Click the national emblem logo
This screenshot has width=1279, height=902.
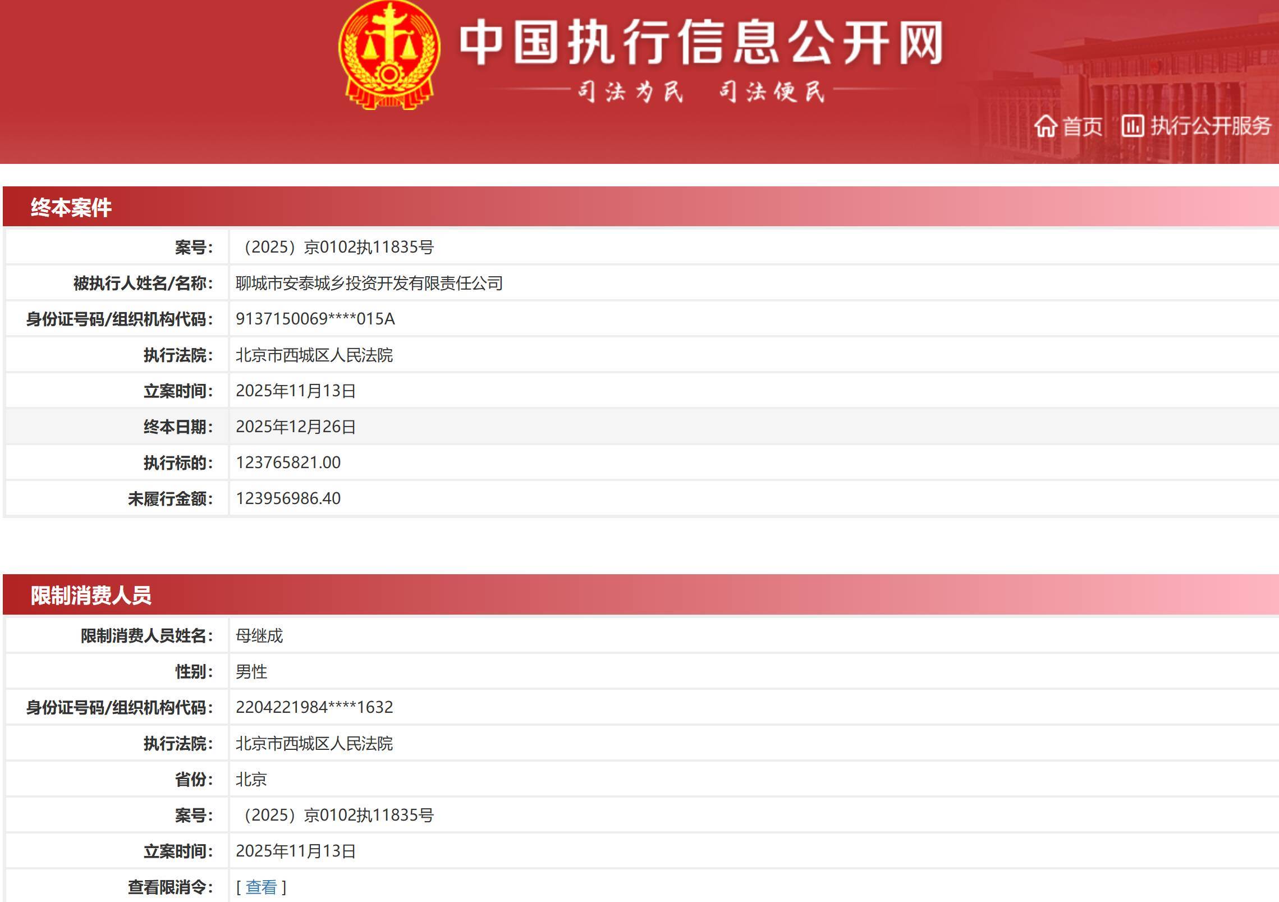pos(389,54)
